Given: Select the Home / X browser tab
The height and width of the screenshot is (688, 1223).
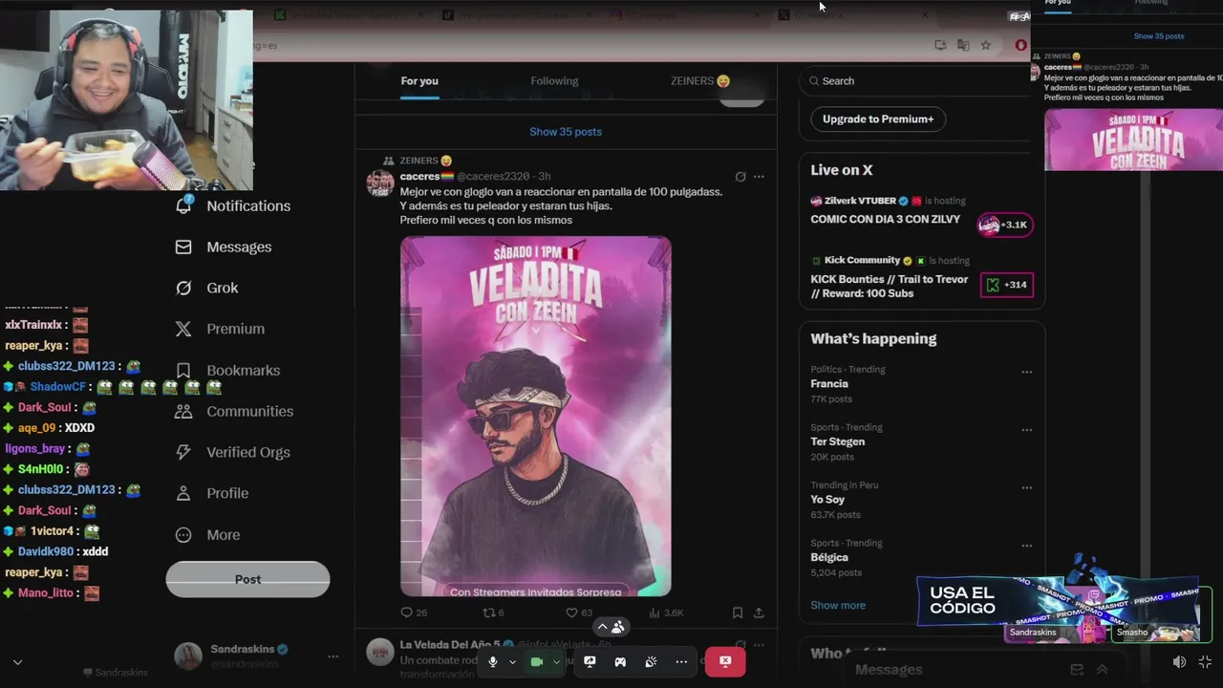Looking at the screenshot, I should (853, 14).
